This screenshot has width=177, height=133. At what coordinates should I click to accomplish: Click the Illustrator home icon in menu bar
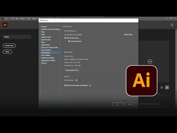point(6,18)
